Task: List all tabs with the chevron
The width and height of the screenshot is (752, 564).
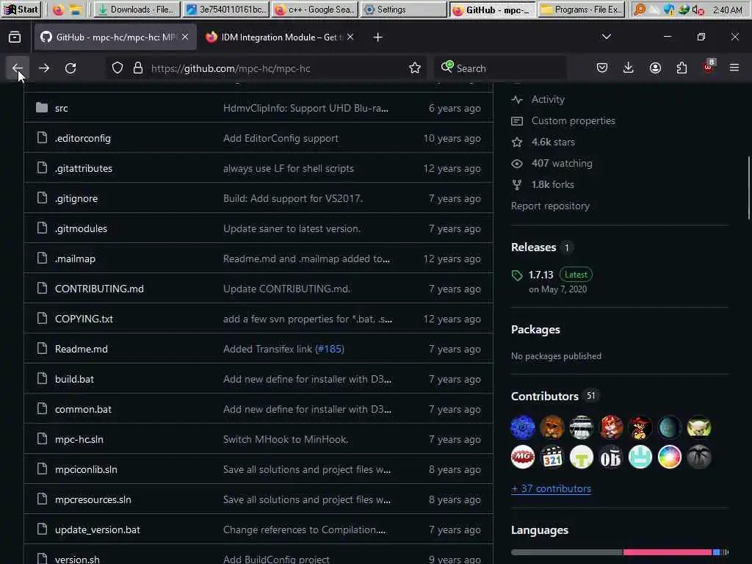Action: click(x=606, y=37)
